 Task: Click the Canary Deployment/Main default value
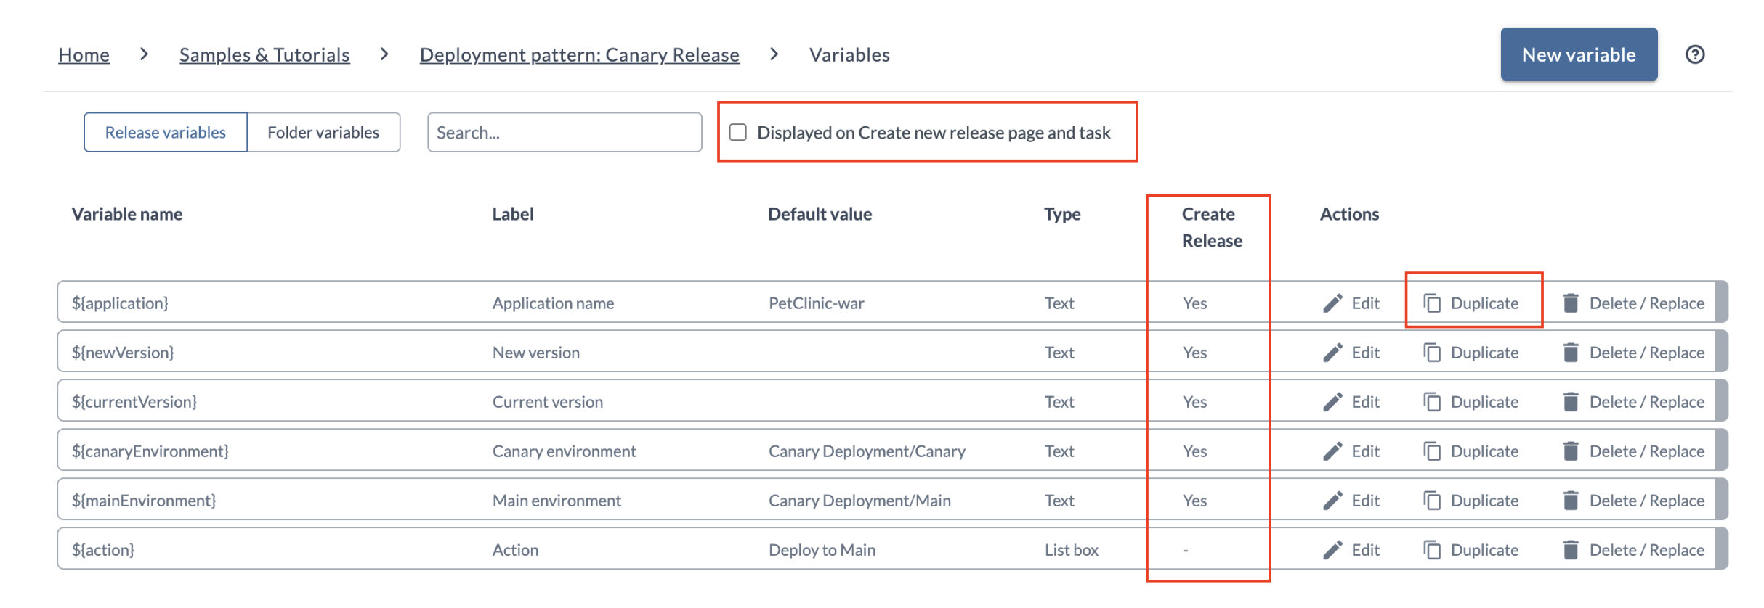pyautogui.click(x=859, y=501)
